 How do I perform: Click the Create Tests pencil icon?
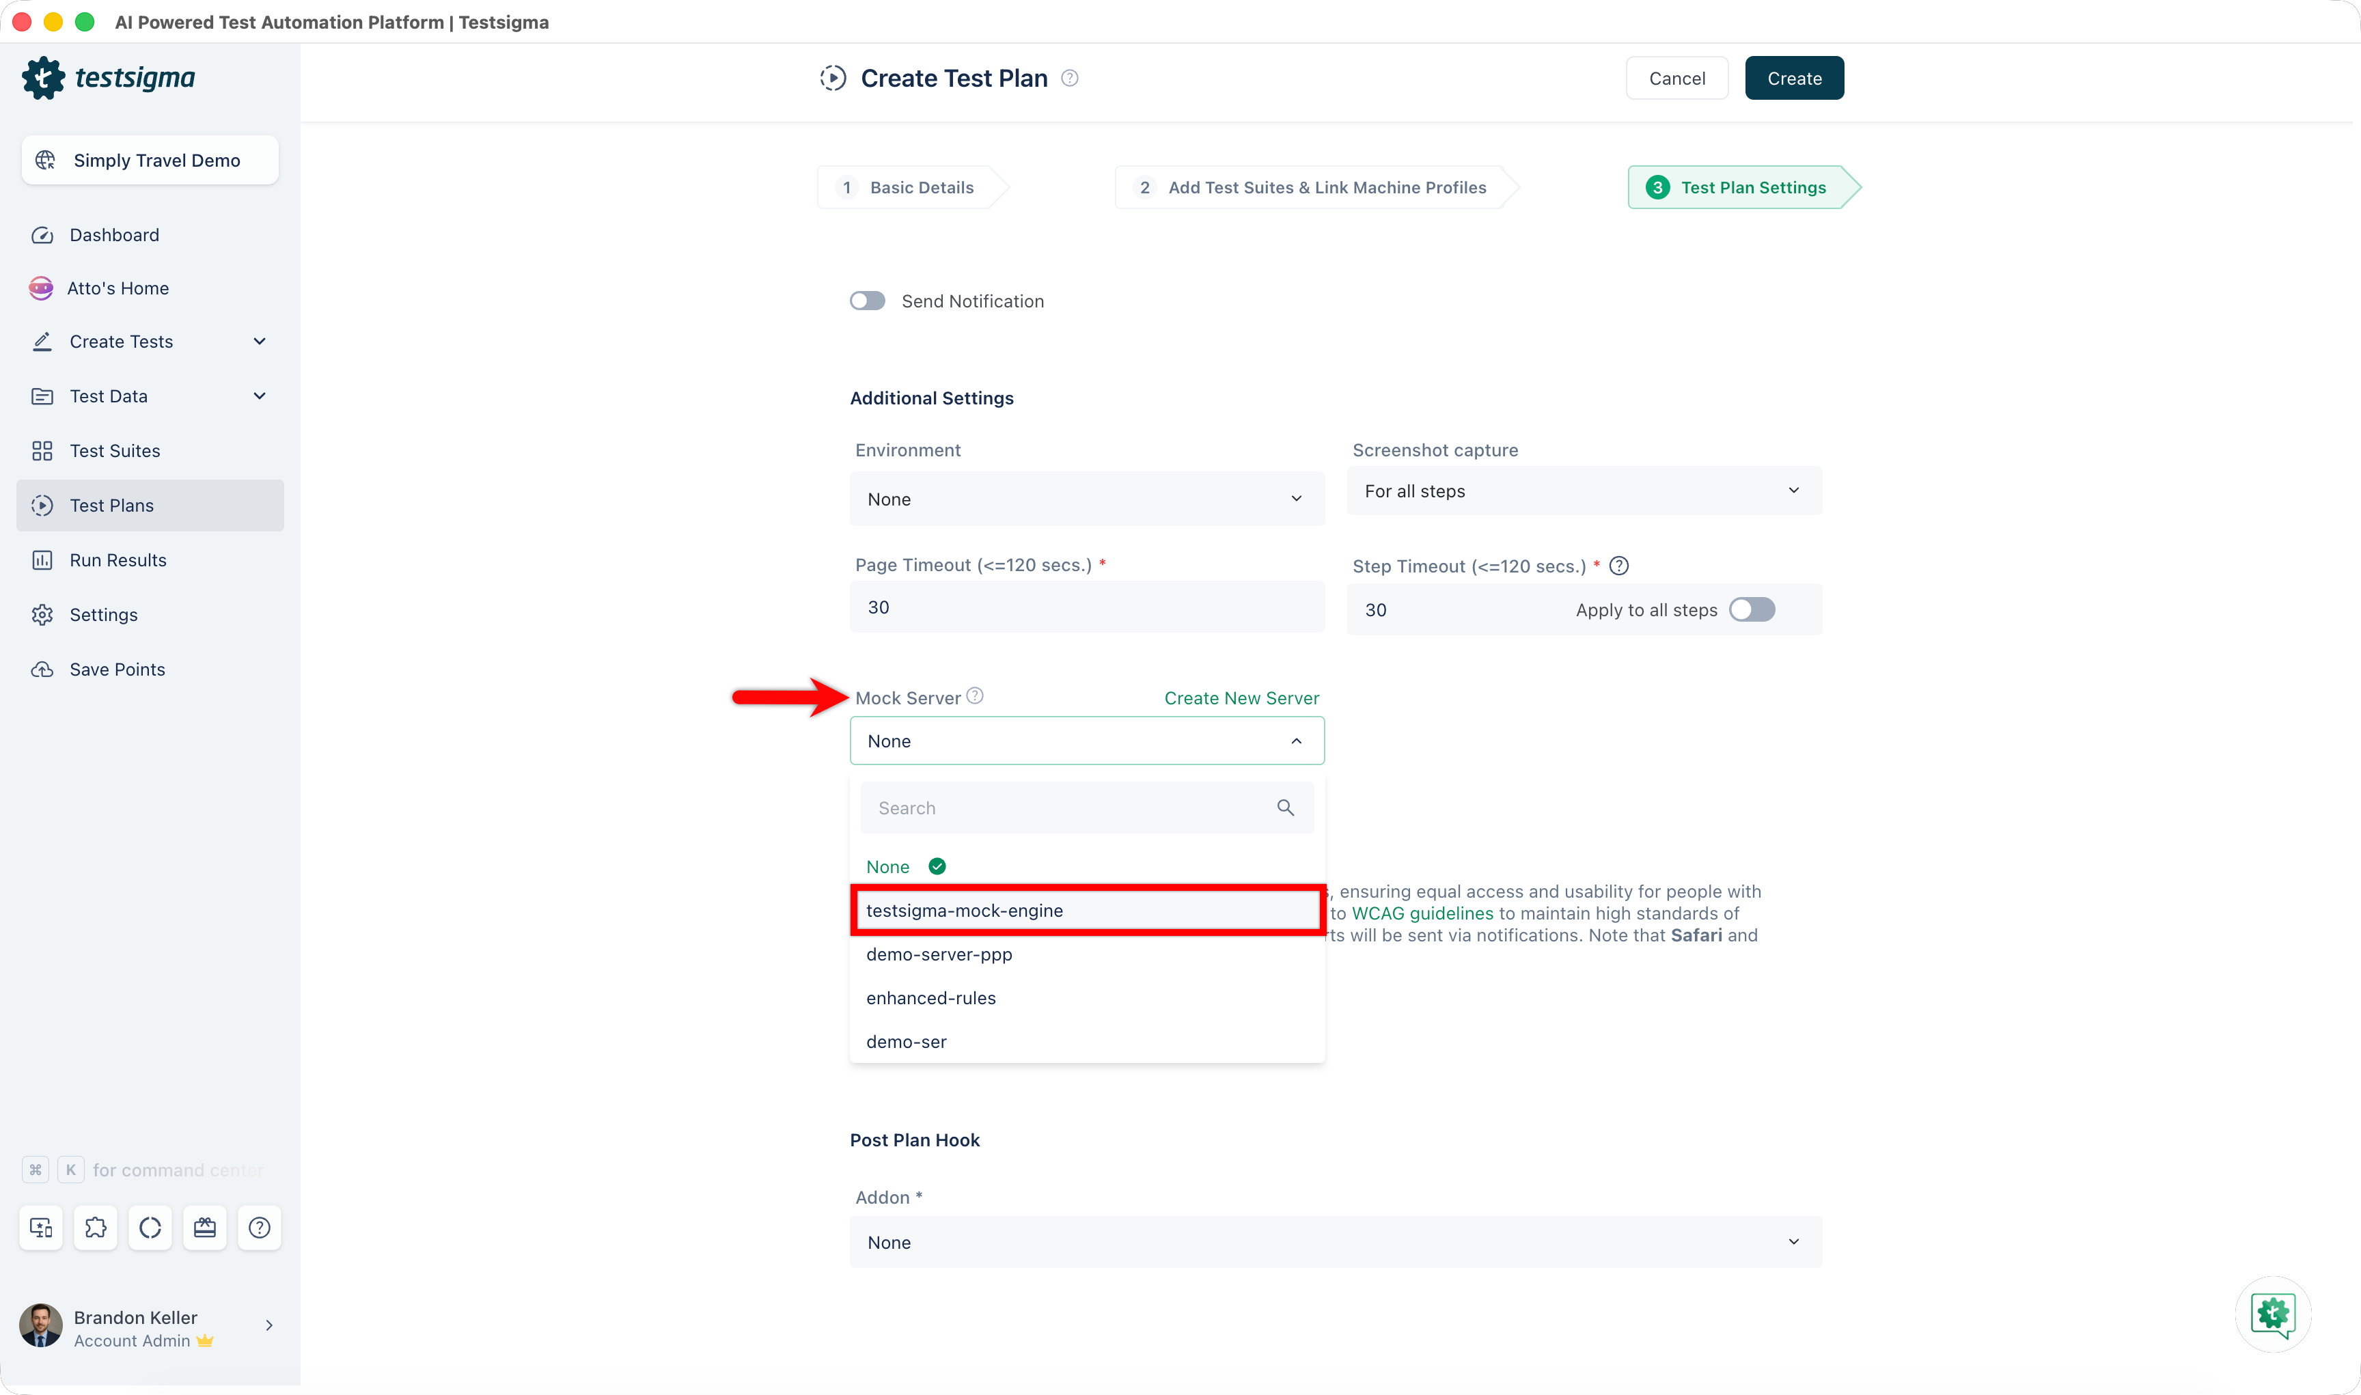pyautogui.click(x=42, y=342)
